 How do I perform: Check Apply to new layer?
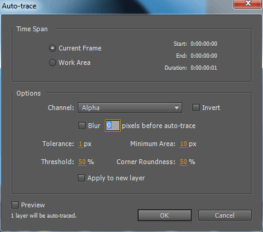[81, 178]
